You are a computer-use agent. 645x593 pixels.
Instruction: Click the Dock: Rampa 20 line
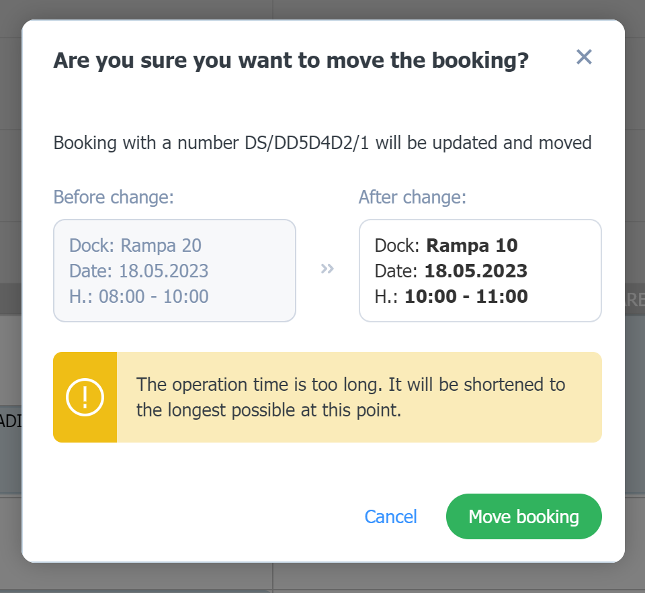[135, 246]
